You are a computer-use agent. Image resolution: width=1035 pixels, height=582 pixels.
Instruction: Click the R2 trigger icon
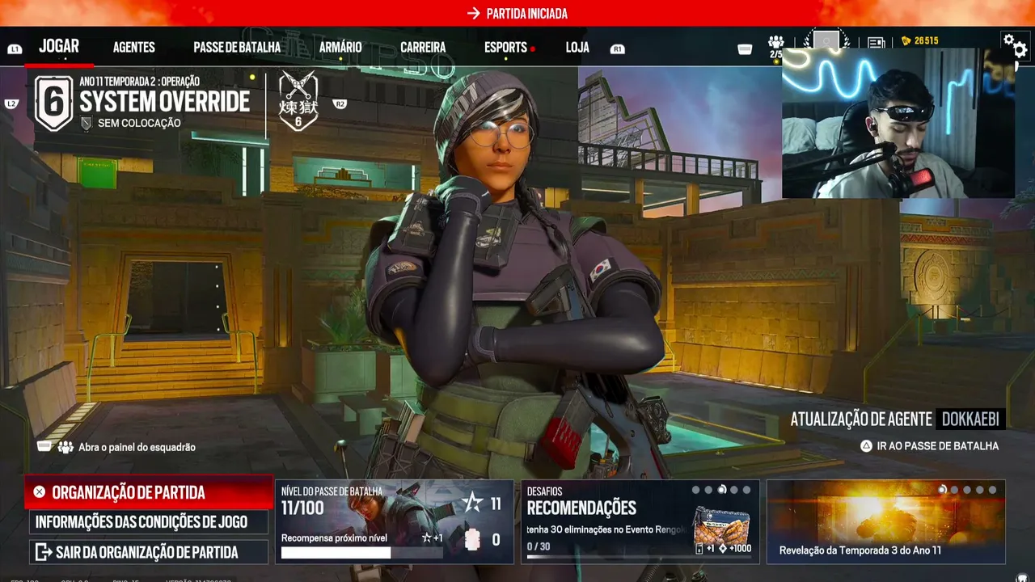click(x=340, y=103)
